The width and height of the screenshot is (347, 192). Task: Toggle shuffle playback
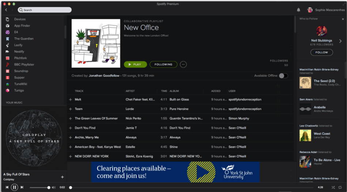333,187
